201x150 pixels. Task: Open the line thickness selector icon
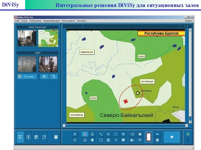pos(132,140)
